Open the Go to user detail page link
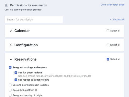The image size is (129, 97). pyautogui.click(x=112, y=5)
